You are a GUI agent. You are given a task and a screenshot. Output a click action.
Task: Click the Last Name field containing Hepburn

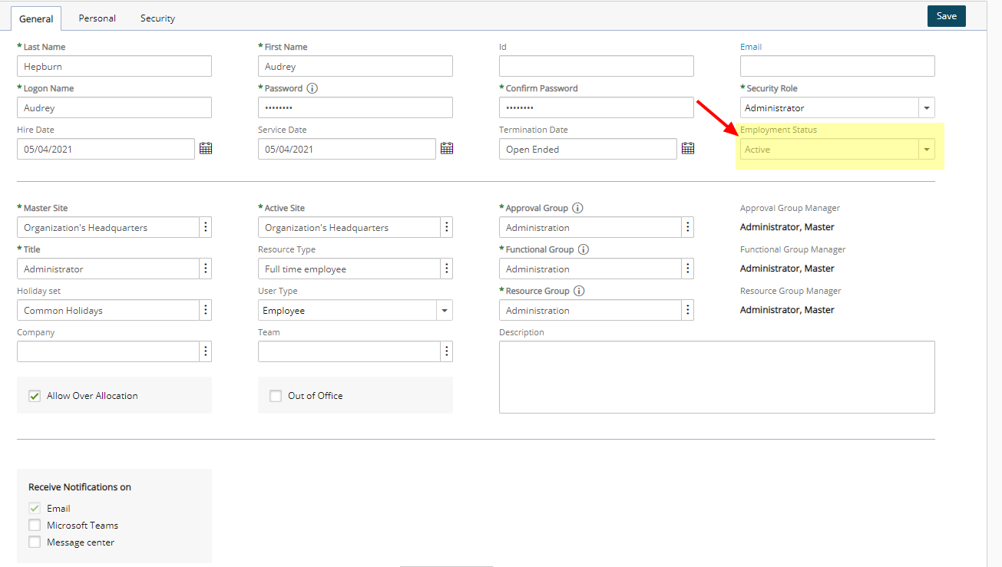(114, 67)
